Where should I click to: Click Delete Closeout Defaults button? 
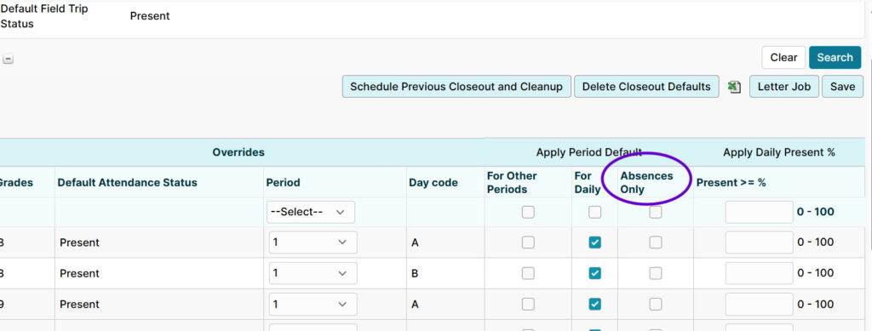646,87
